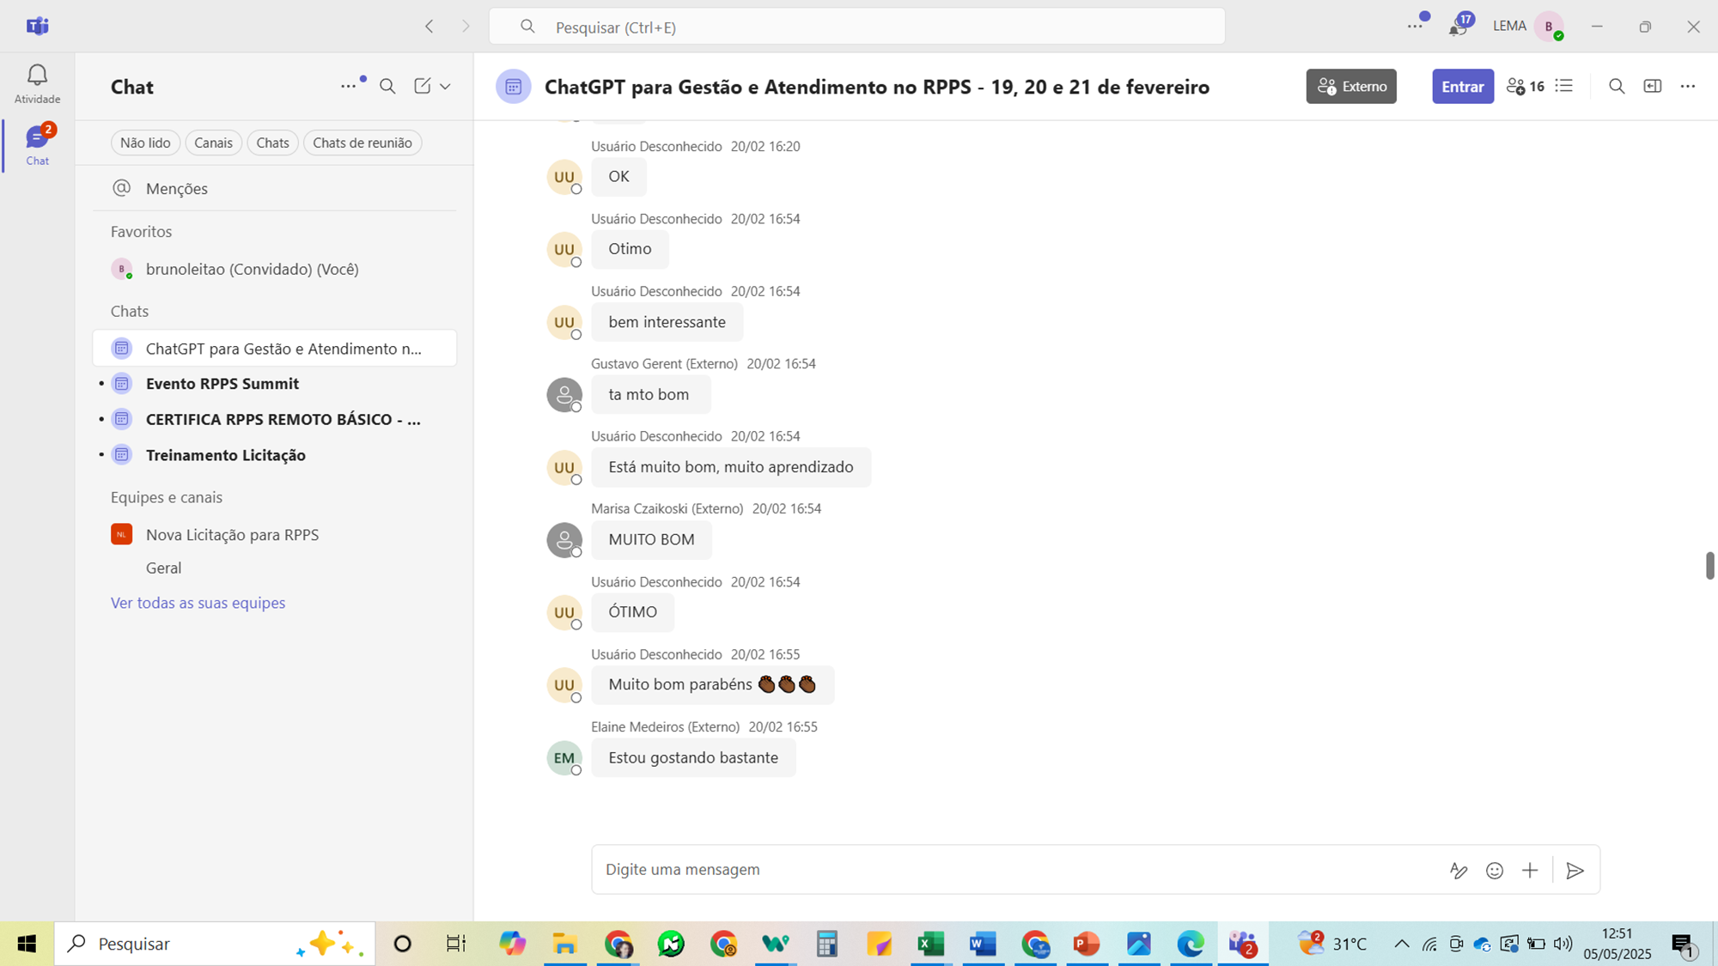The width and height of the screenshot is (1718, 966).
Task: Collapse the Chats section header
Action: coord(130,311)
